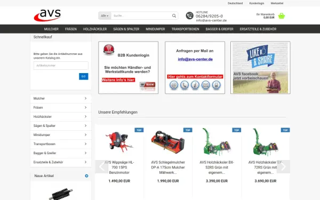Click the blue mobile phone contact icon
This screenshot has height=200, width=320.
(216, 85)
